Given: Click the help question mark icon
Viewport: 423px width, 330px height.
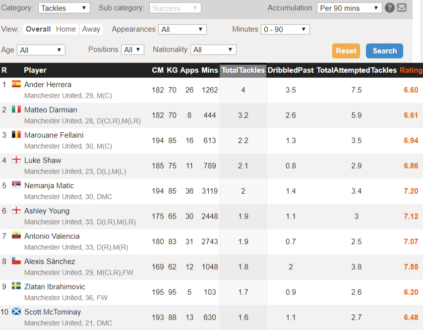Looking at the screenshot, I should (390, 8).
